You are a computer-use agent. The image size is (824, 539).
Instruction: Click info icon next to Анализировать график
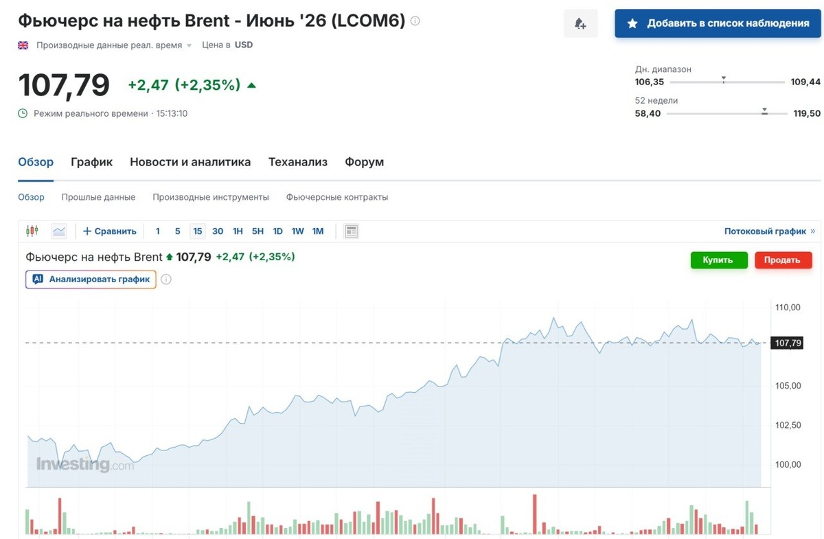166,279
